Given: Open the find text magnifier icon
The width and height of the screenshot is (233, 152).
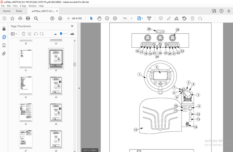Looking at the screenshot, I should tap(36, 18).
